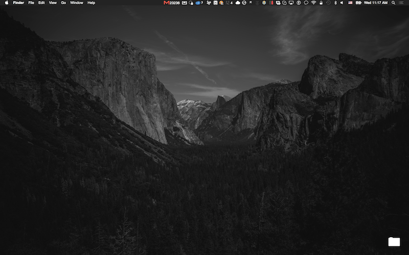Screen dimensions: 409x255
Task: Open the Help menu
Action: coord(92,3)
